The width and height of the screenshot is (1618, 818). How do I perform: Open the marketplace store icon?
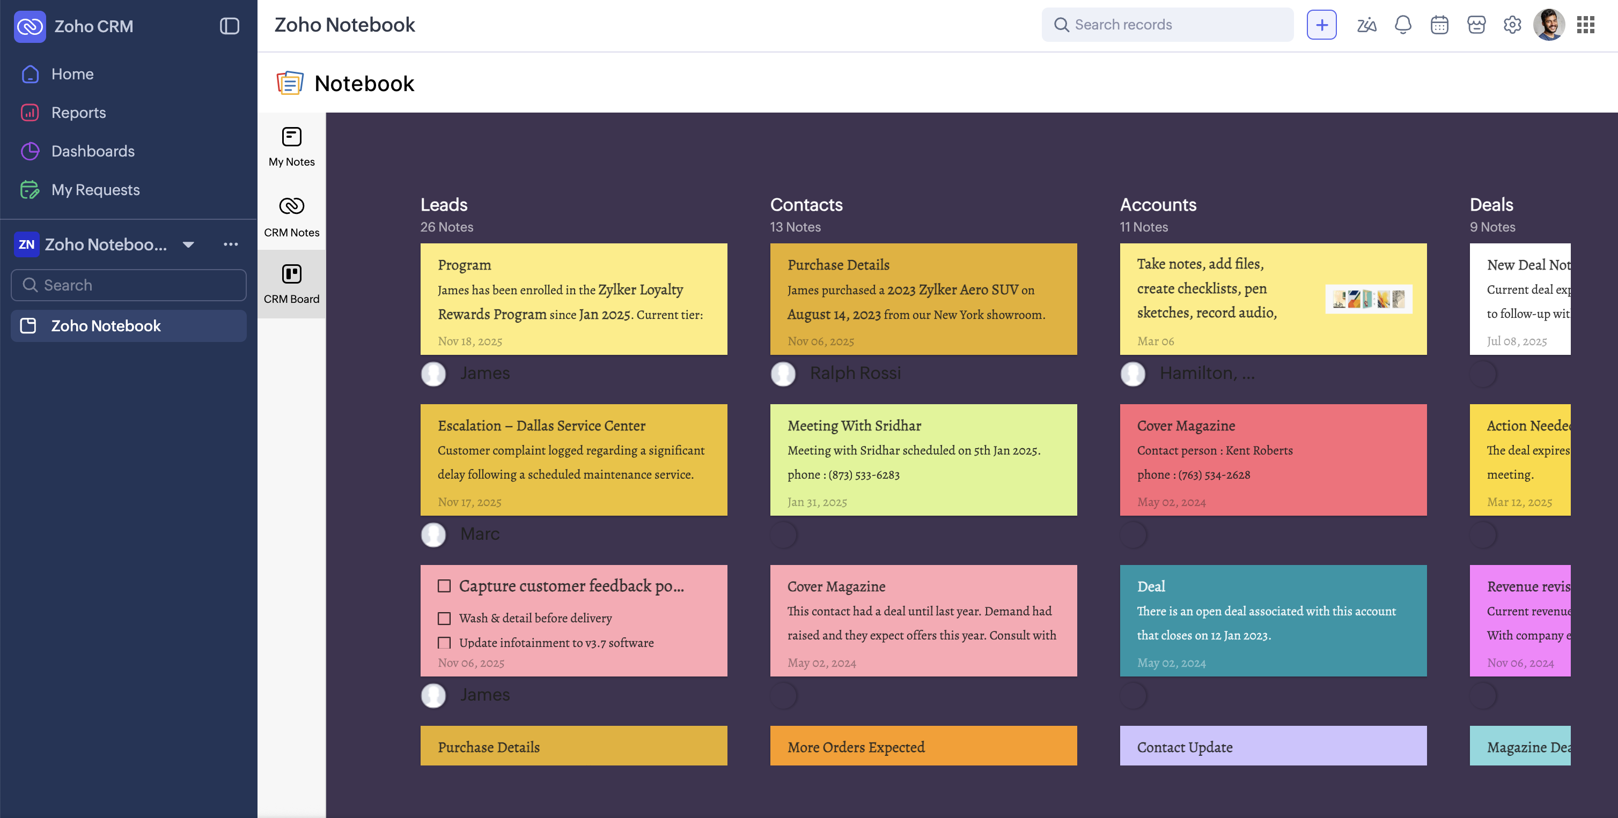(1476, 25)
